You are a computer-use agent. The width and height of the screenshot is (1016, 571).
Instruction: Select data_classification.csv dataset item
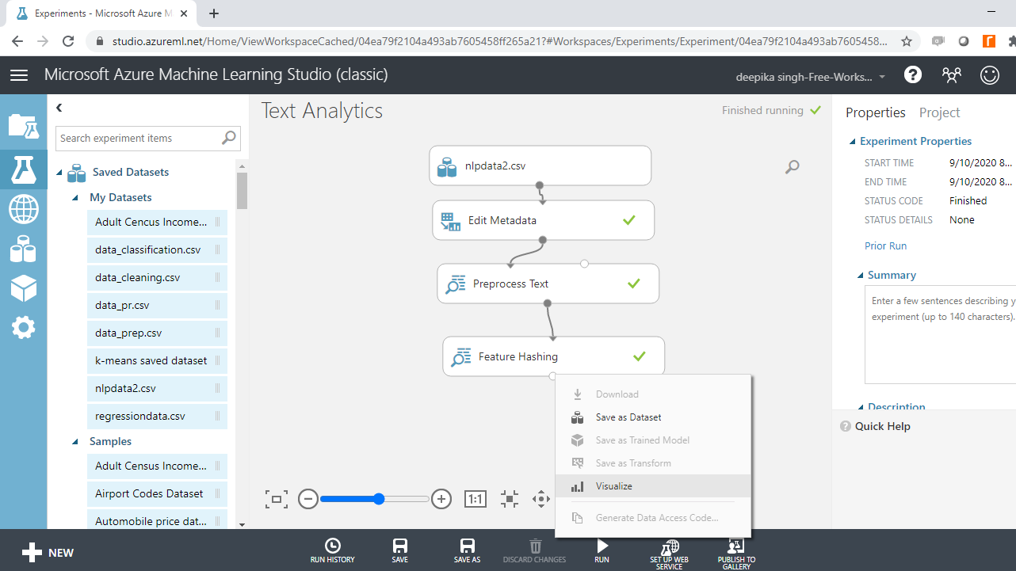158,250
